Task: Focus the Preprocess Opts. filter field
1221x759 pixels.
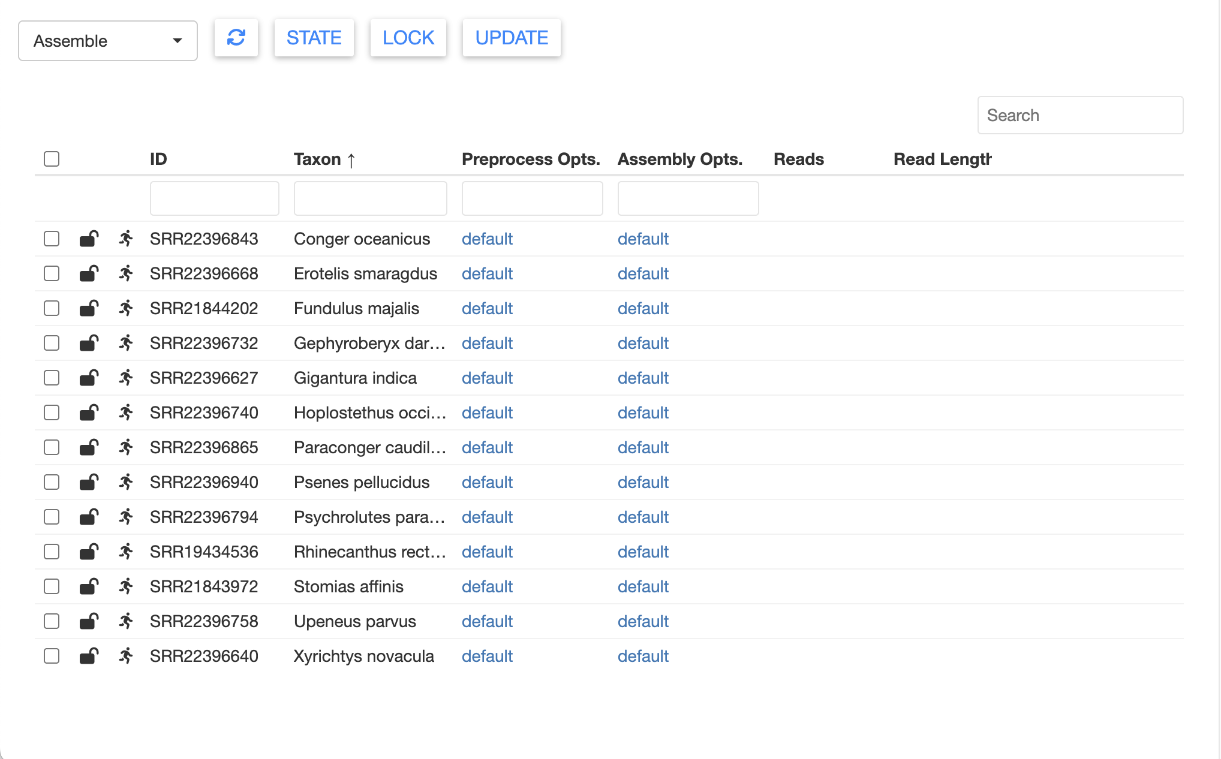Action: point(533,198)
